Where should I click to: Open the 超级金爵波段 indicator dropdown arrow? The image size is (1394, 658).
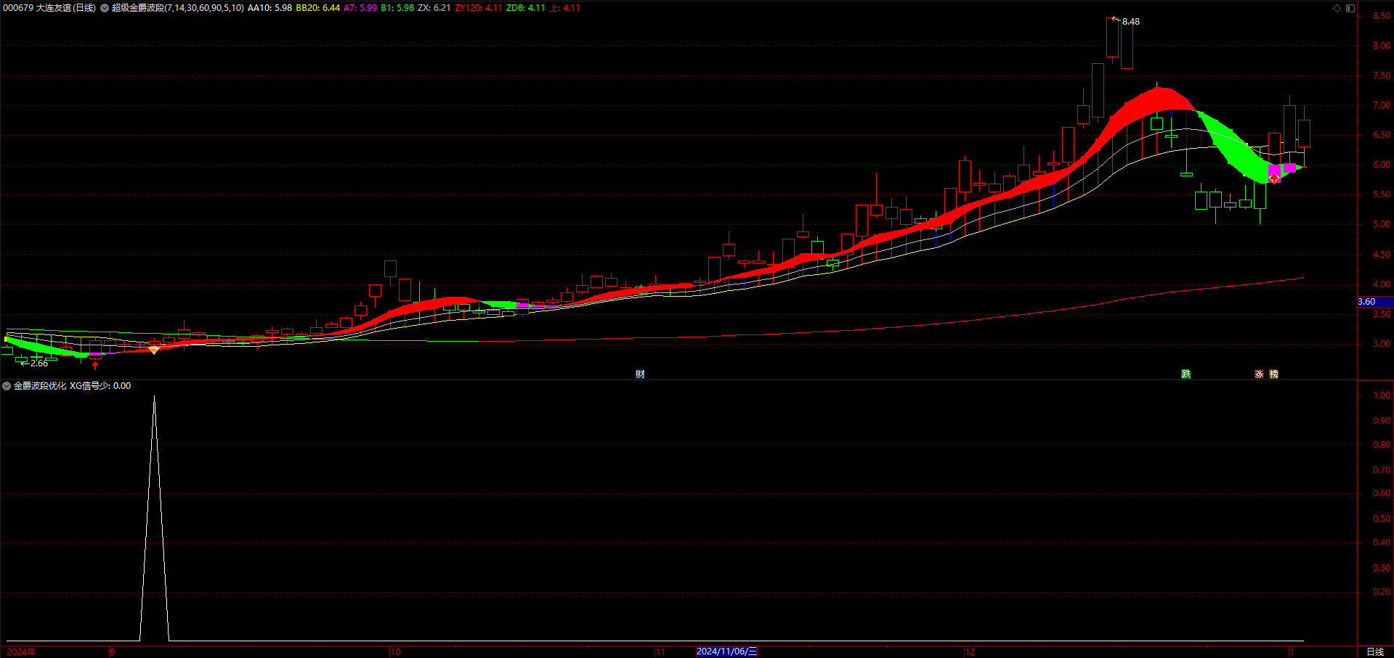tap(105, 8)
